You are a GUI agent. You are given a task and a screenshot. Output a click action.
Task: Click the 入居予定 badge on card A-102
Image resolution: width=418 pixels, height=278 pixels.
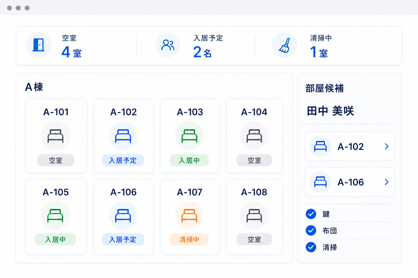123,160
